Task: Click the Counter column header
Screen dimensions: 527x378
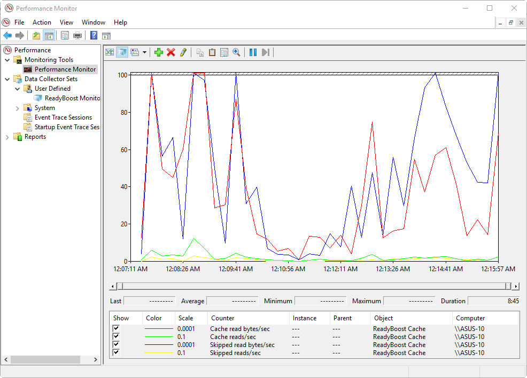Action: click(x=222, y=318)
